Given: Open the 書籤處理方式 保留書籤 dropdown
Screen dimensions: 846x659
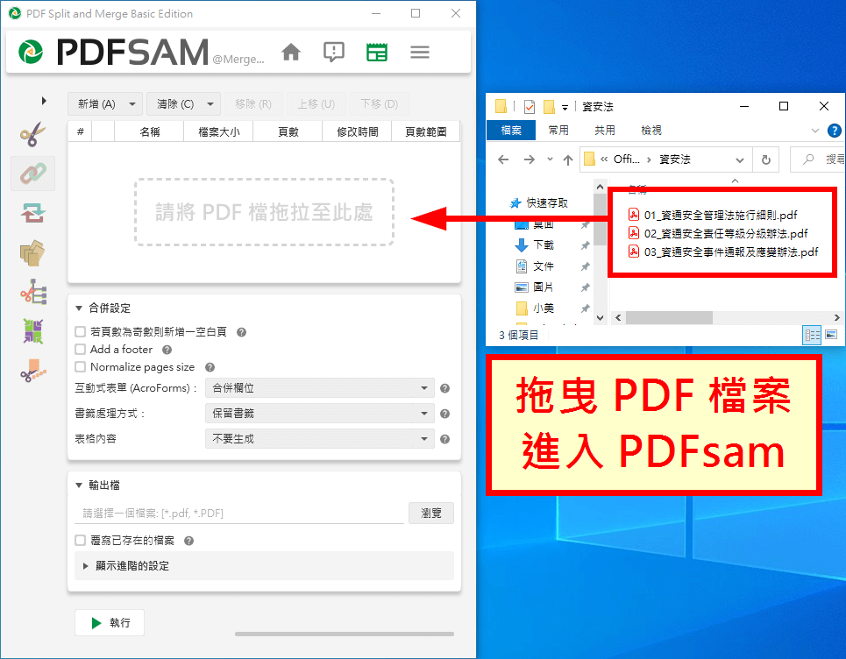Looking at the screenshot, I should [320, 413].
